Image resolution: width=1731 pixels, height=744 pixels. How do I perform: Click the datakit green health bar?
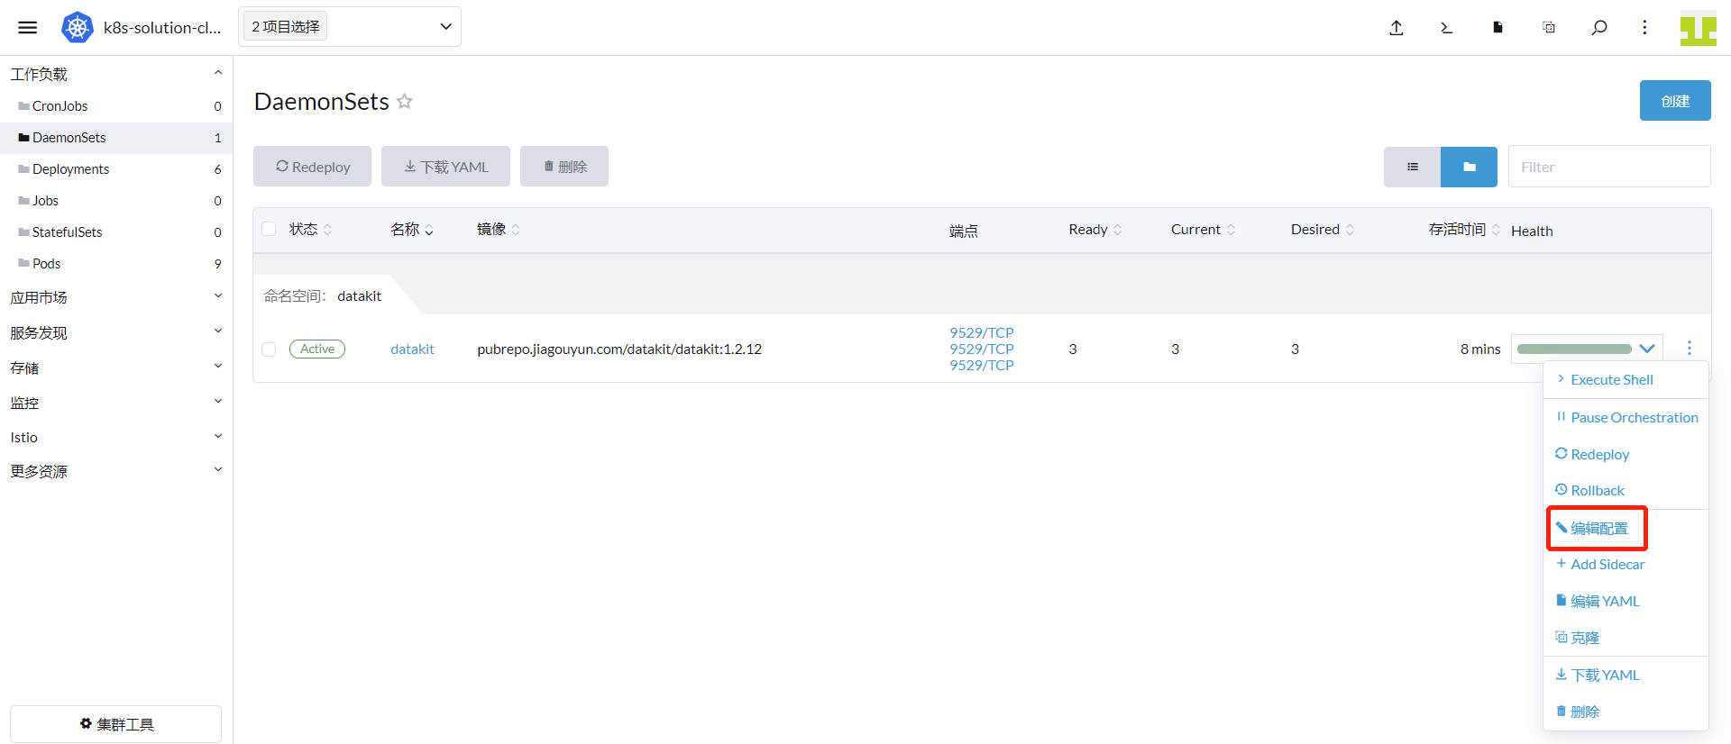click(x=1574, y=349)
